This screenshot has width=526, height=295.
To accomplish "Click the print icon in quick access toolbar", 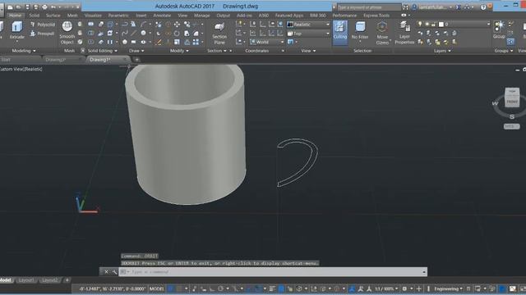I will pyautogui.click(x=44, y=7).
